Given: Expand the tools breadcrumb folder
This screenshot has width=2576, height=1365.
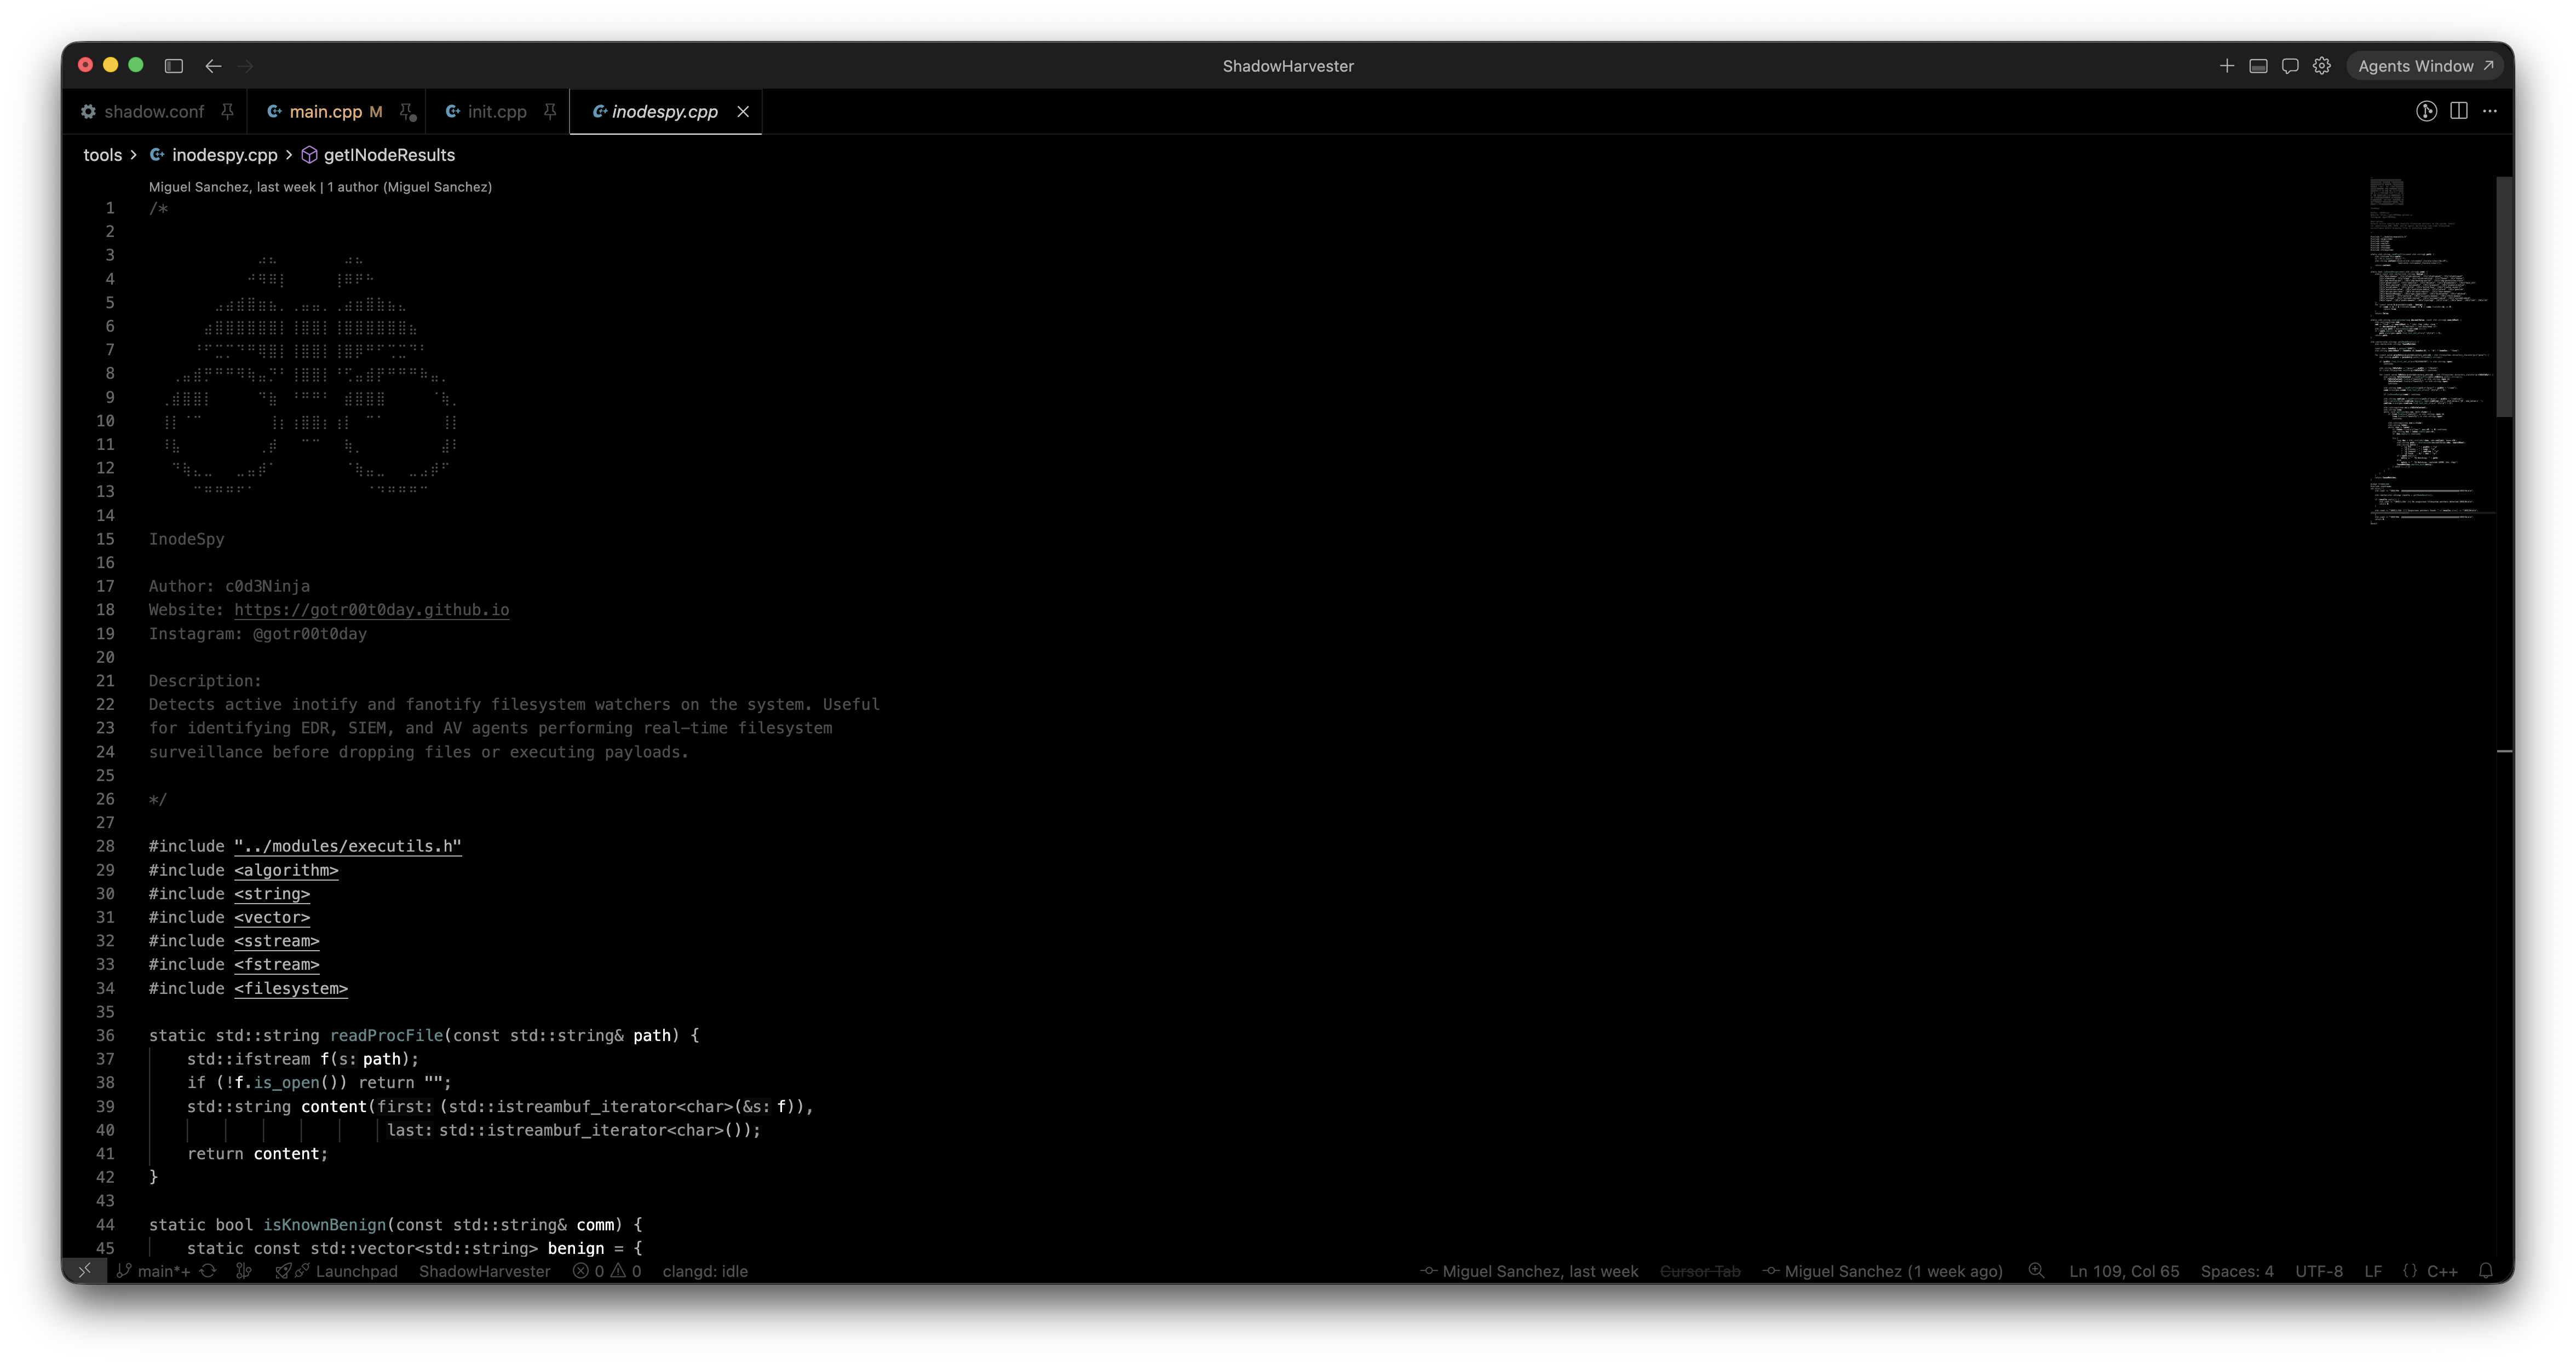Looking at the screenshot, I should point(102,155).
